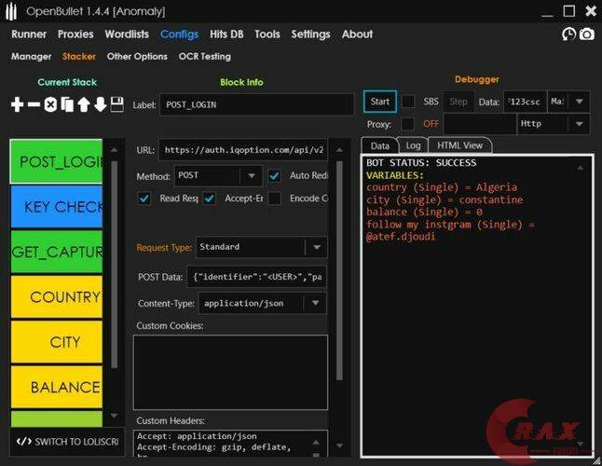Click the debugger Start button
Viewport: 602px width, 466px height.
pyautogui.click(x=380, y=102)
